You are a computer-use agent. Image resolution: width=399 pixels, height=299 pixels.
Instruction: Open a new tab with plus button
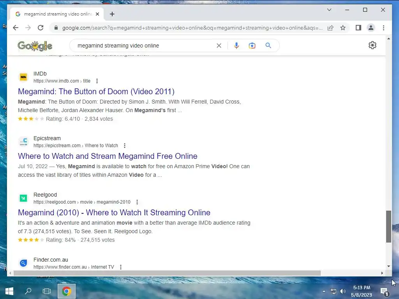click(x=112, y=14)
